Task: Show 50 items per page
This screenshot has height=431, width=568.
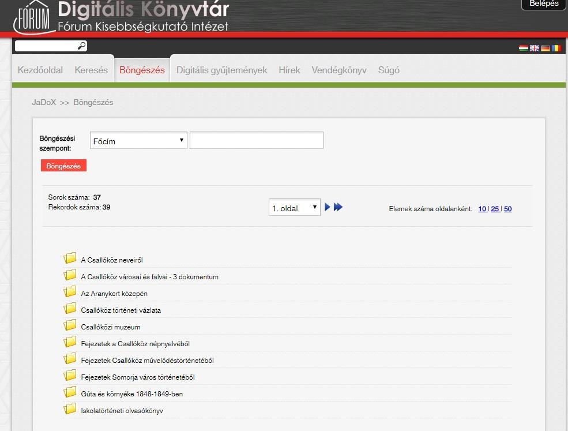Action: click(x=508, y=209)
